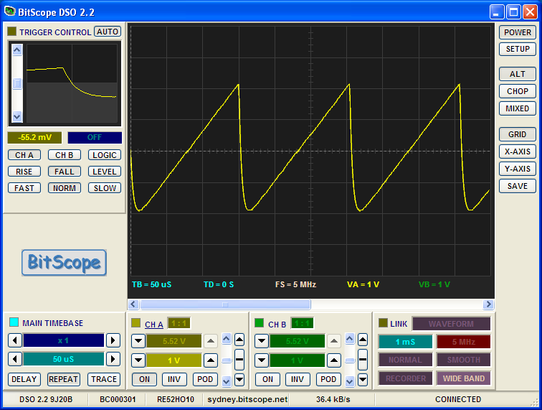Toggle REPEAT capture mode
This screenshot has width=542, height=410.
tap(63, 379)
